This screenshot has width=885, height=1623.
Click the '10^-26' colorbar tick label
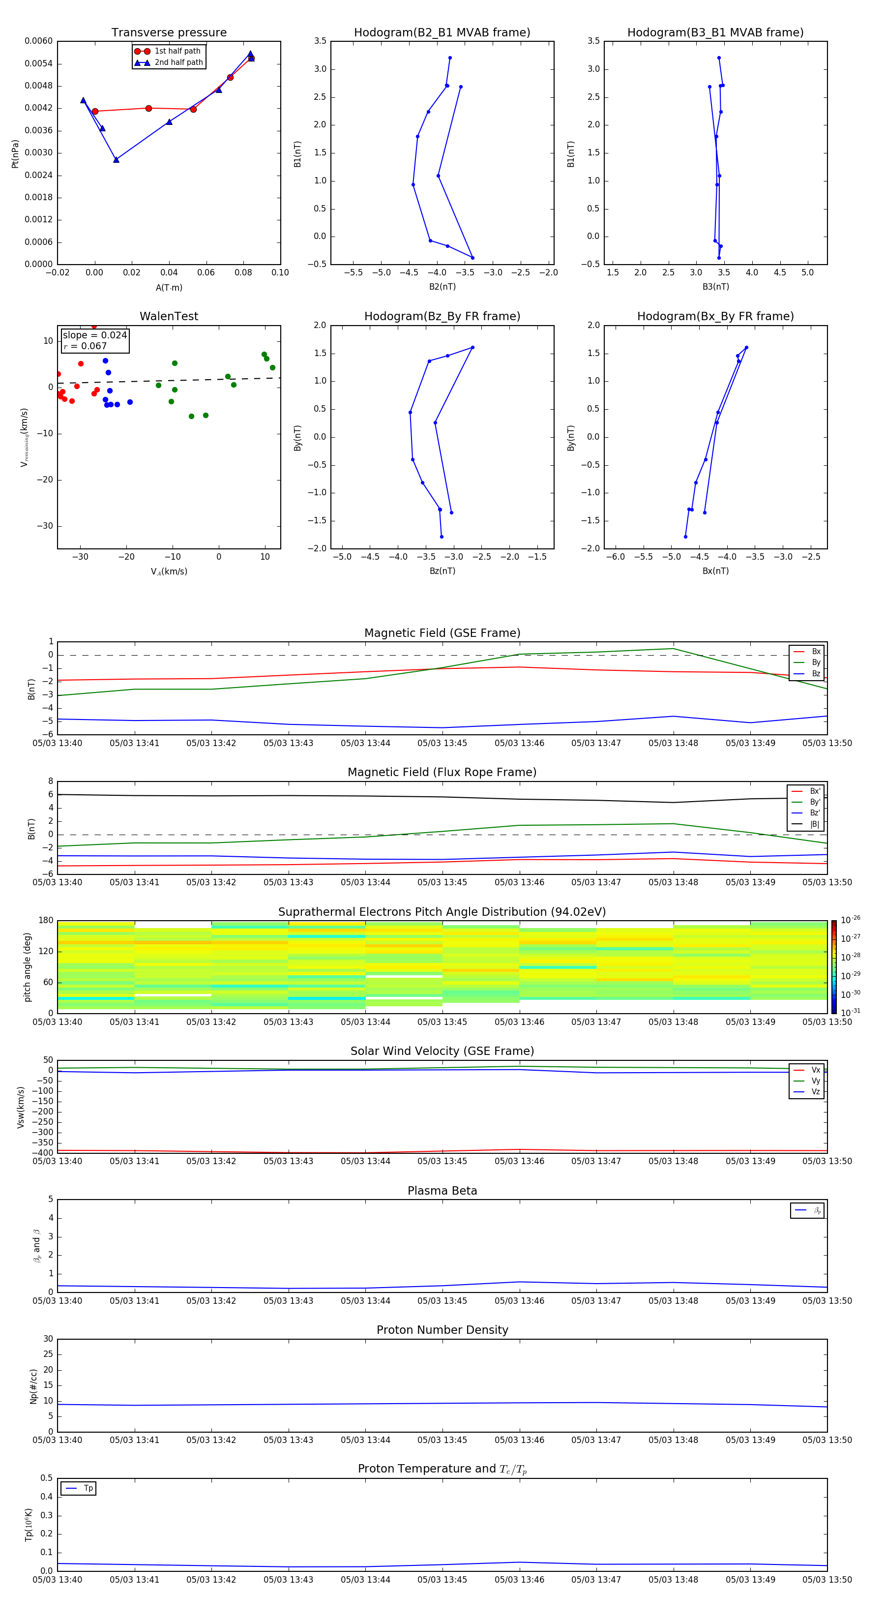coord(851,920)
